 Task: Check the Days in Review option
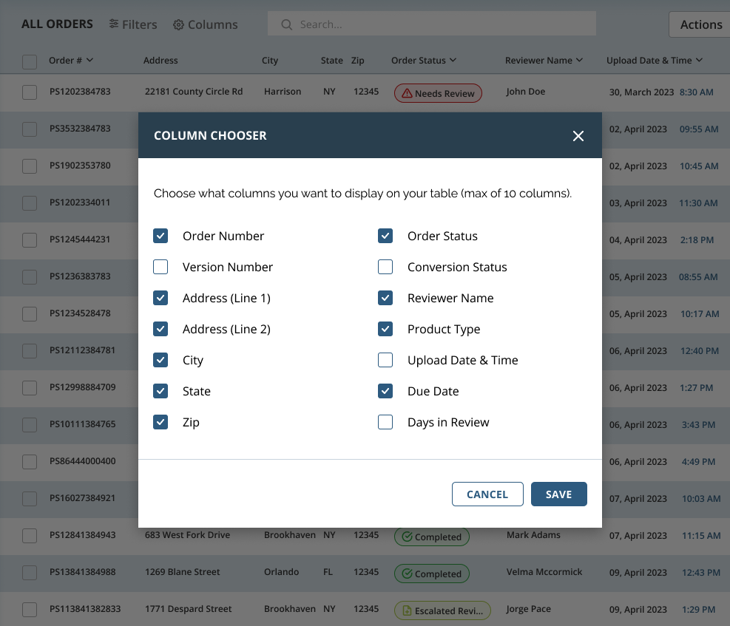pyautogui.click(x=385, y=422)
